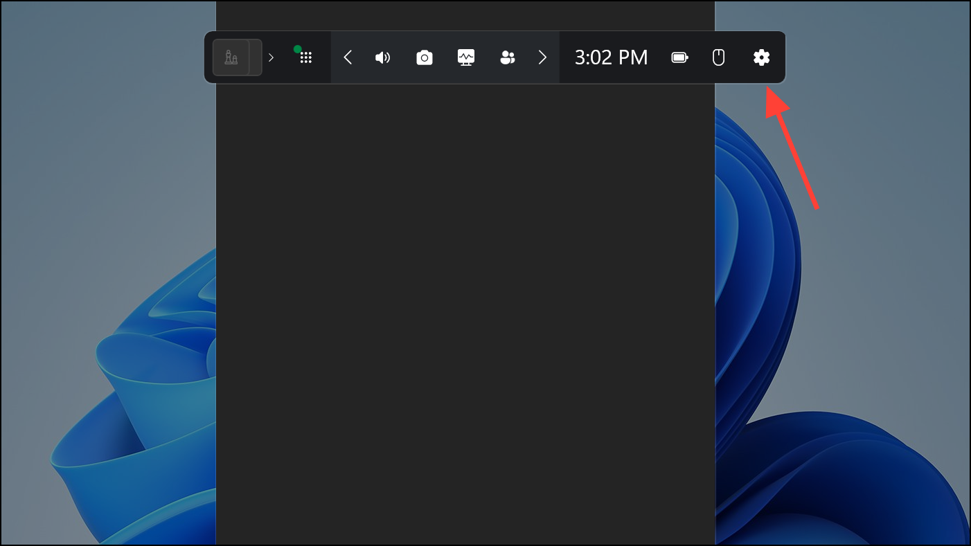Open the Performance monitor widget
The width and height of the screenshot is (971, 546).
click(x=466, y=57)
